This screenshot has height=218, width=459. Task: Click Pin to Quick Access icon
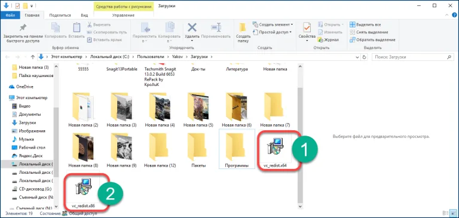pos(23,28)
